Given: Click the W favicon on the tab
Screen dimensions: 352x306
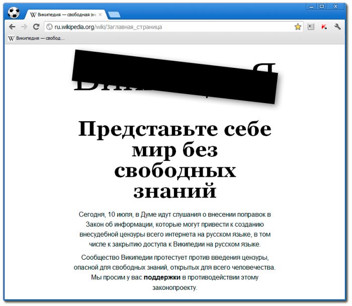Looking at the screenshot, I should pyautogui.click(x=33, y=15).
